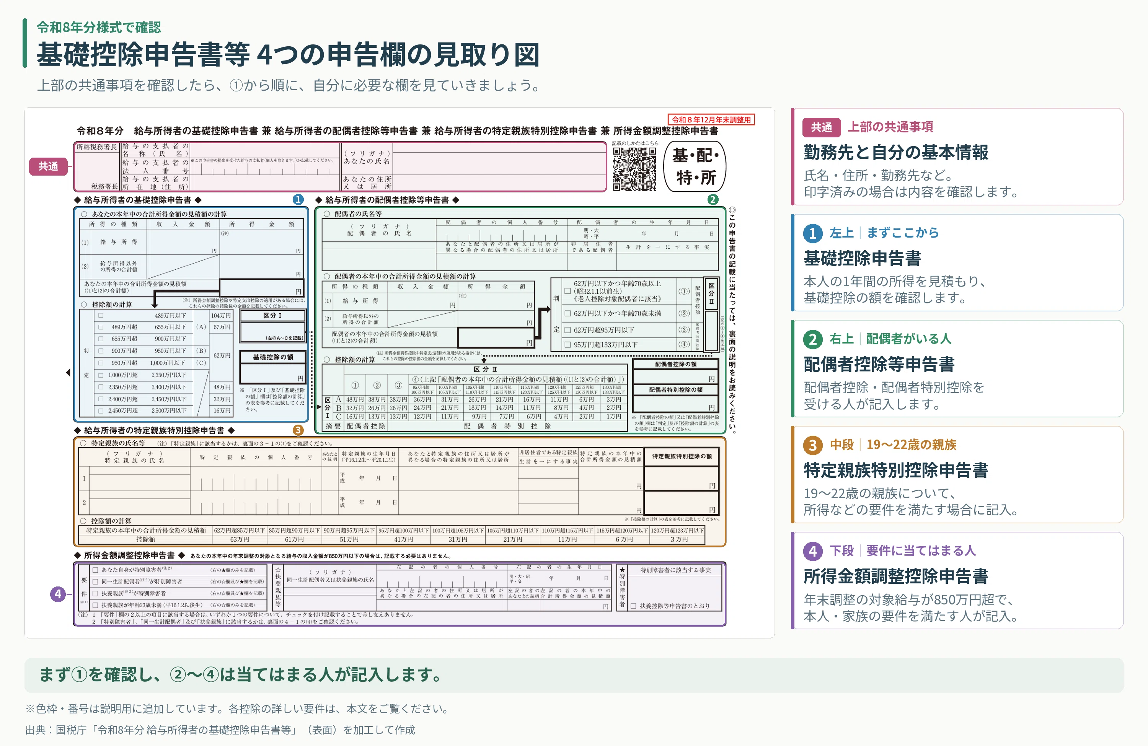Click orange circle 3 beside 特定親族特別控除申告書 form heading
The height and width of the screenshot is (746, 1148).
tap(298, 430)
